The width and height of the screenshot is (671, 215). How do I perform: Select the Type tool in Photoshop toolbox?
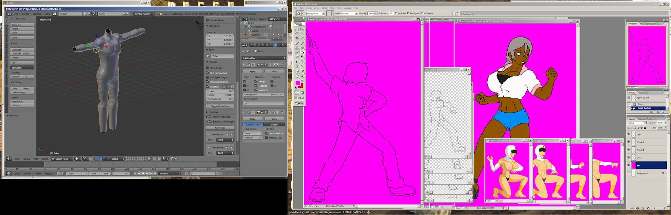(302, 62)
